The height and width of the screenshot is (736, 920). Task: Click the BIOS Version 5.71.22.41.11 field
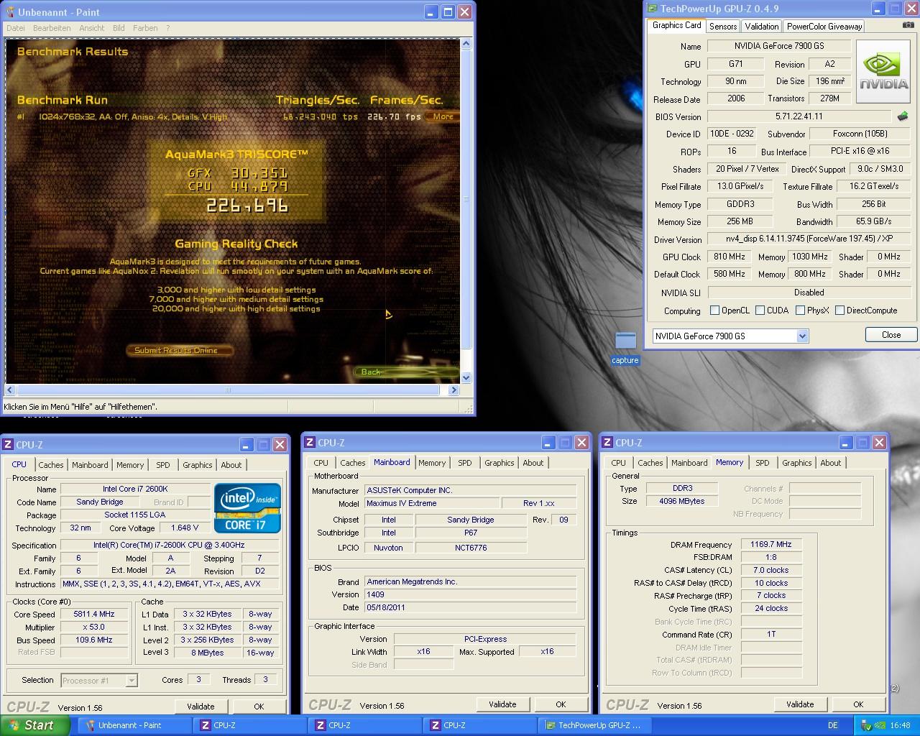click(x=799, y=116)
